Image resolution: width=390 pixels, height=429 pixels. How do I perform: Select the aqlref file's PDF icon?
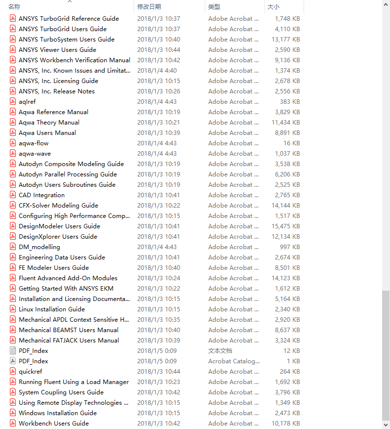pos(13,101)
